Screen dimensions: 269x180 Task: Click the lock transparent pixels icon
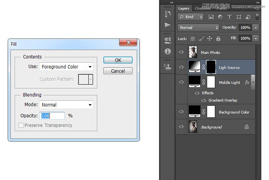click(193, 38)
